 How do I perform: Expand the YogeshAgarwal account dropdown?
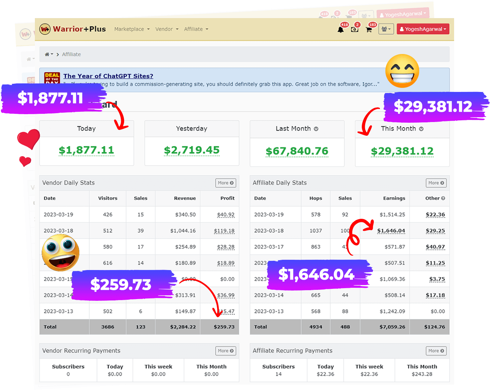(x=423, y=29)
